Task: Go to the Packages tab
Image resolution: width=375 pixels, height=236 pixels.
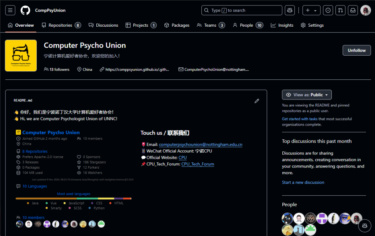Action: point(177,25)
